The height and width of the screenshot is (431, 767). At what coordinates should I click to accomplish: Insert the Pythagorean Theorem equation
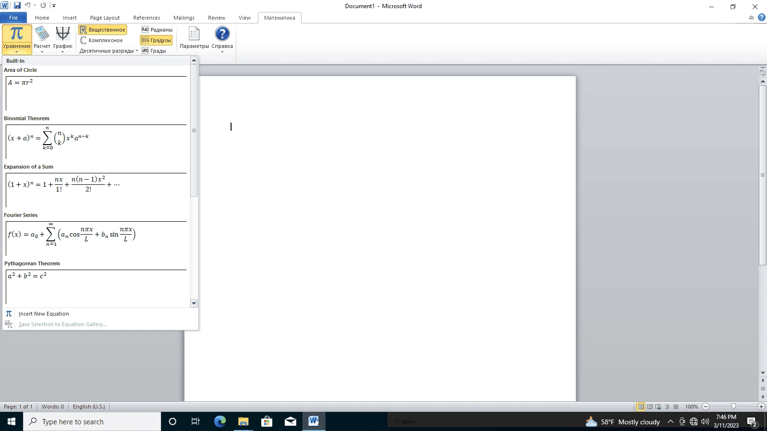pyautogui.click(x=96, y=287)
